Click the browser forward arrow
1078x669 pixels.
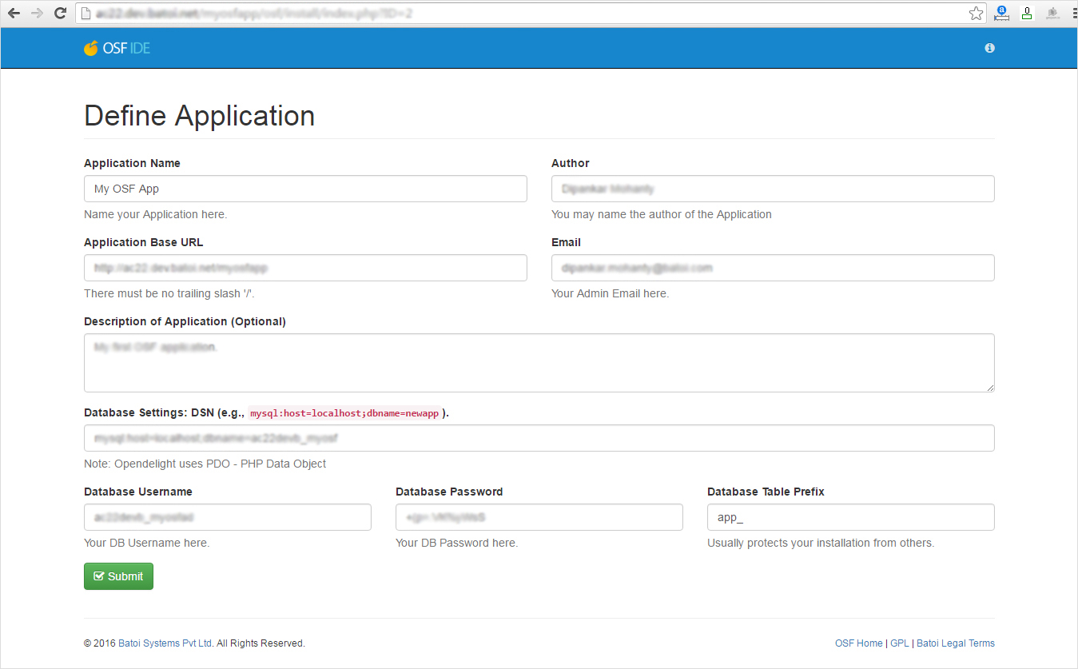pos(37,14)
